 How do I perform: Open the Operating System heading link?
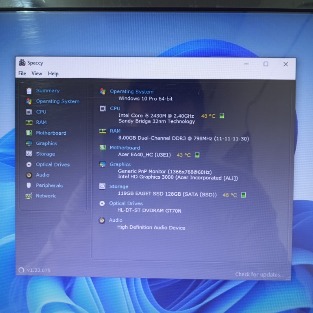[131, 92]
